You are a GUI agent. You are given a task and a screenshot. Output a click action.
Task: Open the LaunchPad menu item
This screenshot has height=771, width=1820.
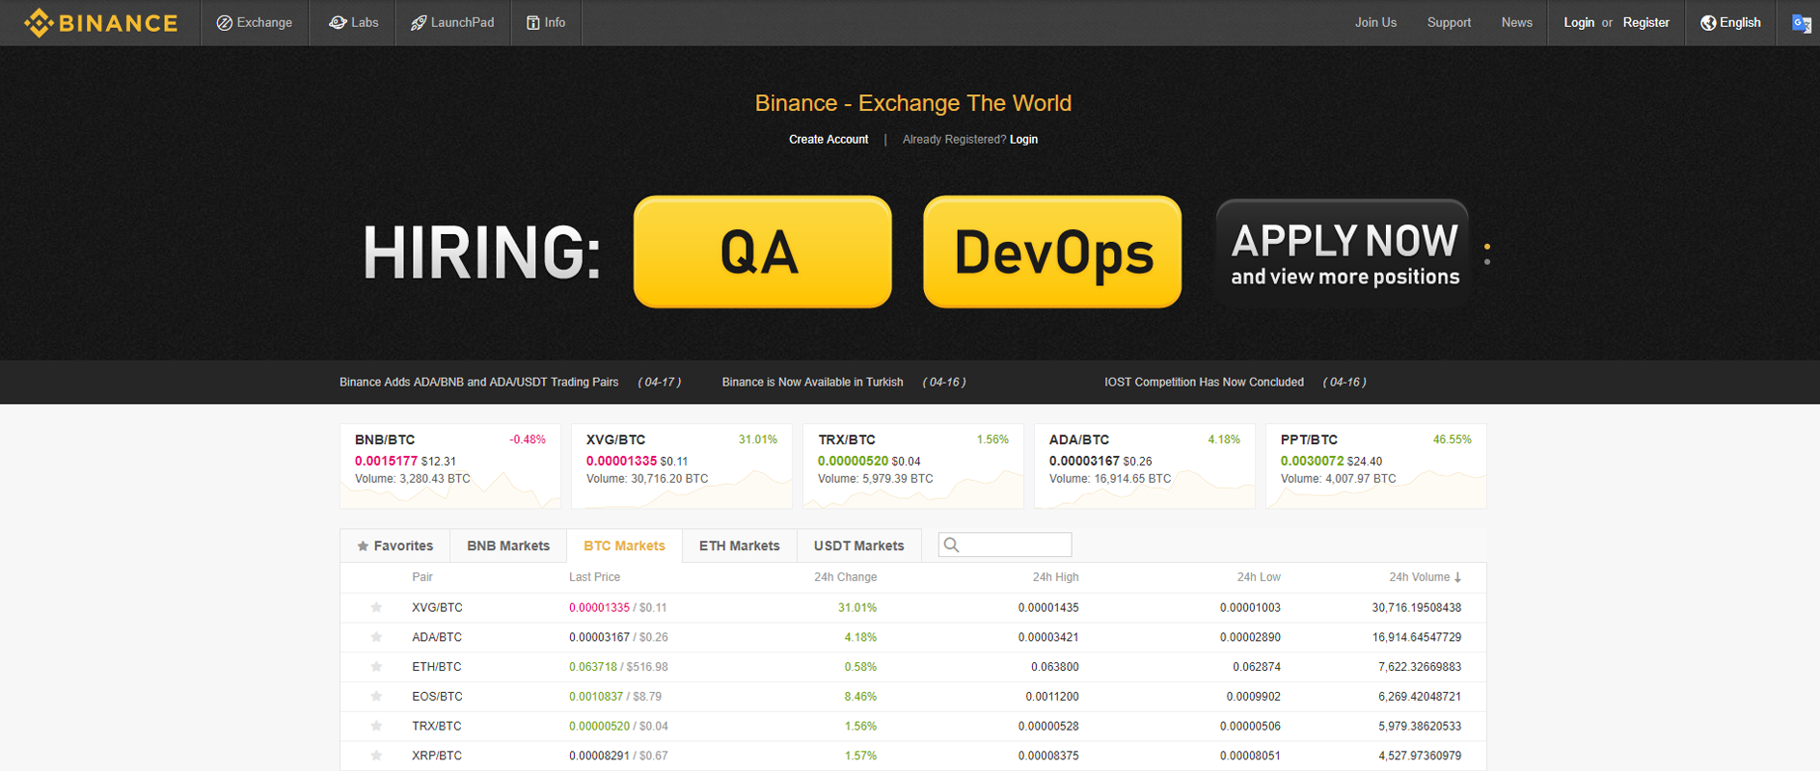coord(452,23)
